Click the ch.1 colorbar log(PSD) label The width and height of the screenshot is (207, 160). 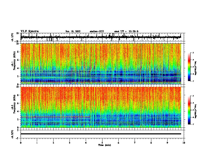(x=196, y=68)
